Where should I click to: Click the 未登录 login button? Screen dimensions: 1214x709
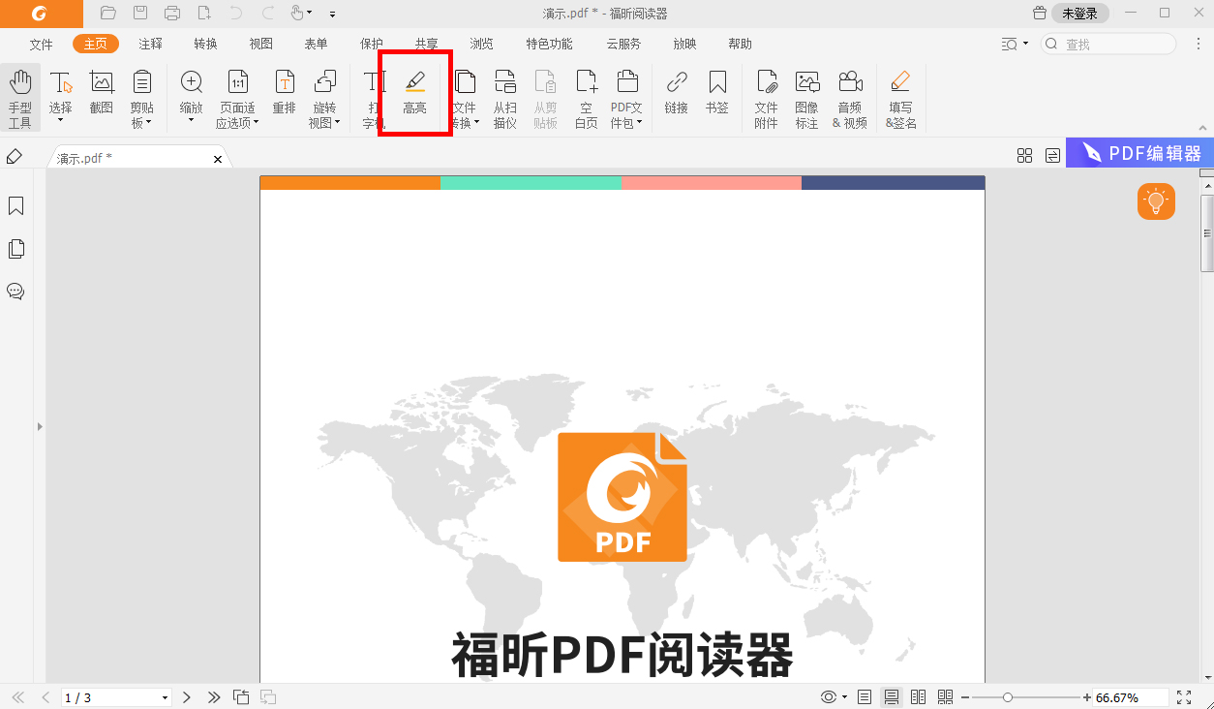tap(1079, 13)
